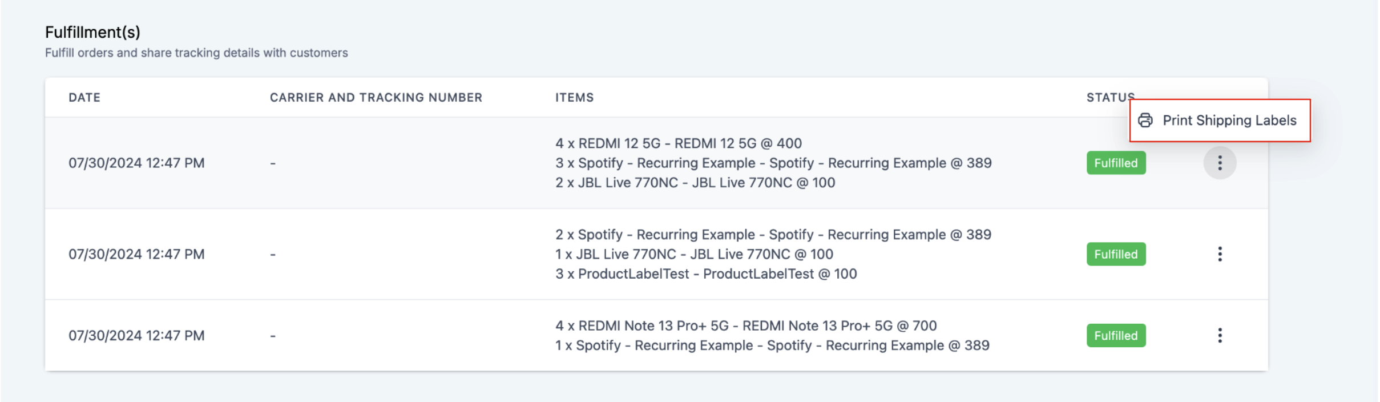Click the ITEMS column header

pos(574,98)
